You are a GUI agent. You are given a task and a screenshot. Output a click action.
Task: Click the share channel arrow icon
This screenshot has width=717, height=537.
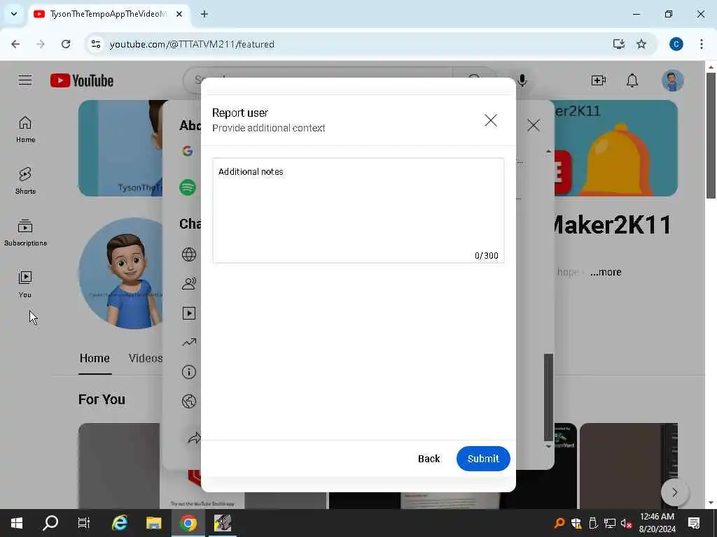point(194,438)
